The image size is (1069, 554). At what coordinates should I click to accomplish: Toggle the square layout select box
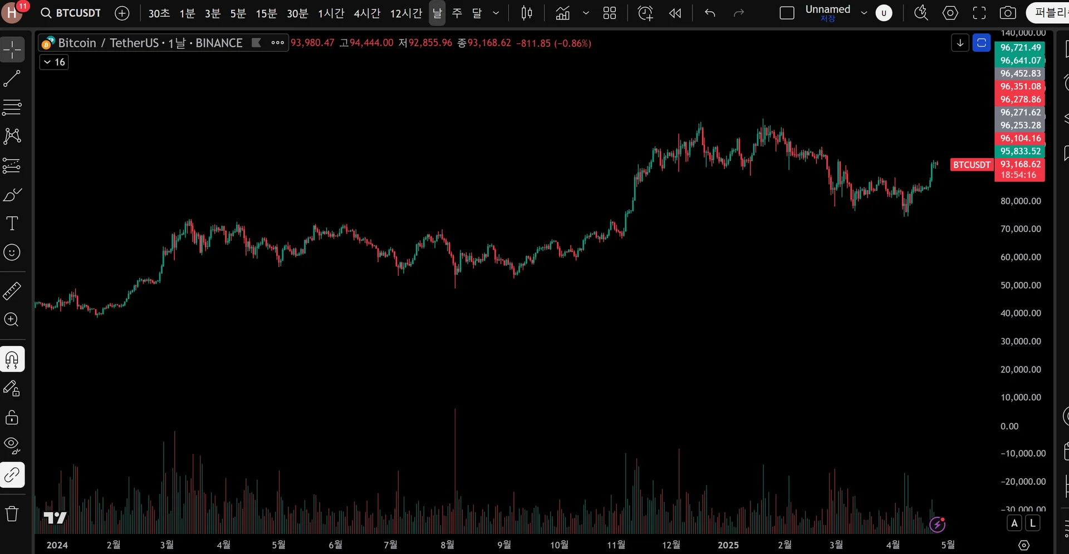[787, 13]
